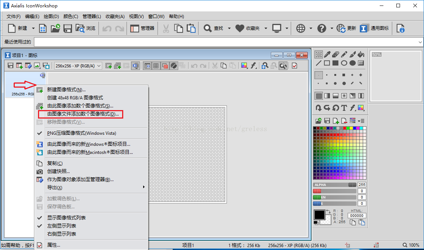Click zoom in magnifier in project toolbar
This screenshot has width=424, height=250.
point(265,66)
